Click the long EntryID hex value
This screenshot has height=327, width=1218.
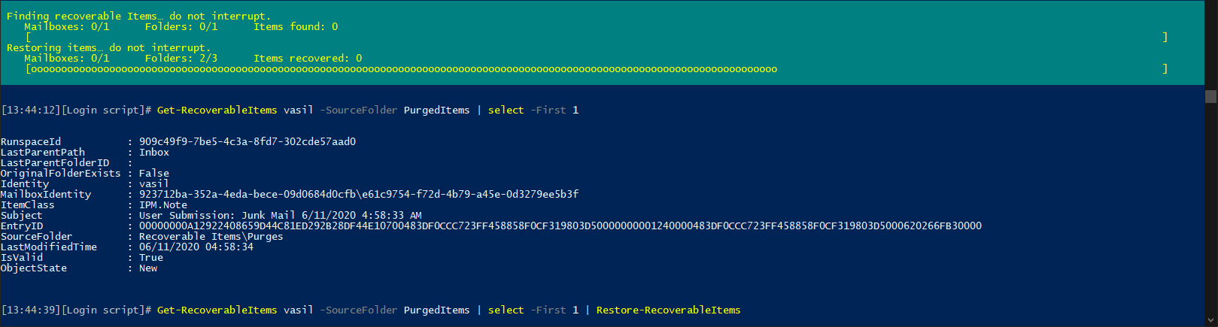pyautogui.click(x=560, y=226)
